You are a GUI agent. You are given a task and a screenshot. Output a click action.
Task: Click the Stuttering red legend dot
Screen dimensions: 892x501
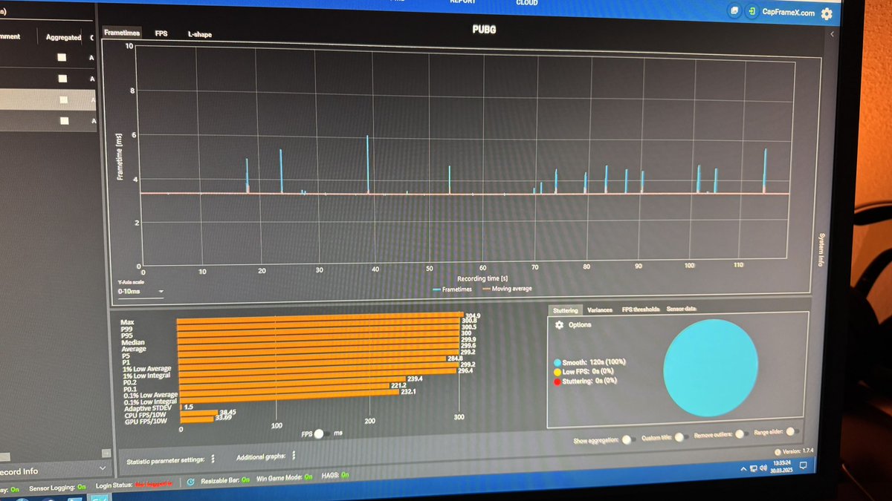[557, 381]
